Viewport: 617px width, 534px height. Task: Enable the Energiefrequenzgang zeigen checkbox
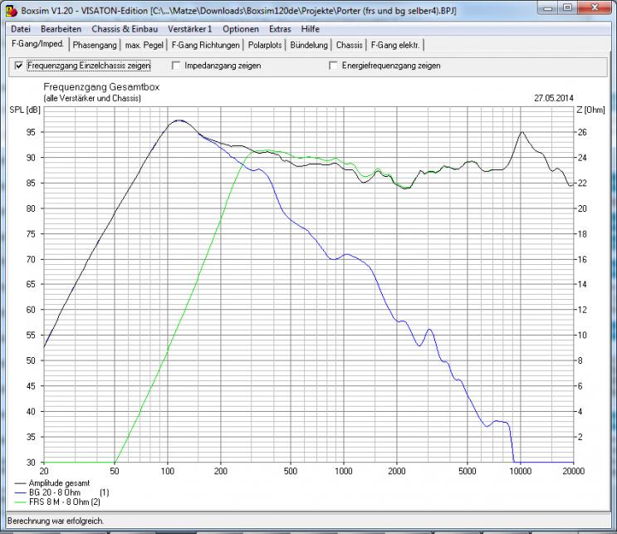pos(334,65)
